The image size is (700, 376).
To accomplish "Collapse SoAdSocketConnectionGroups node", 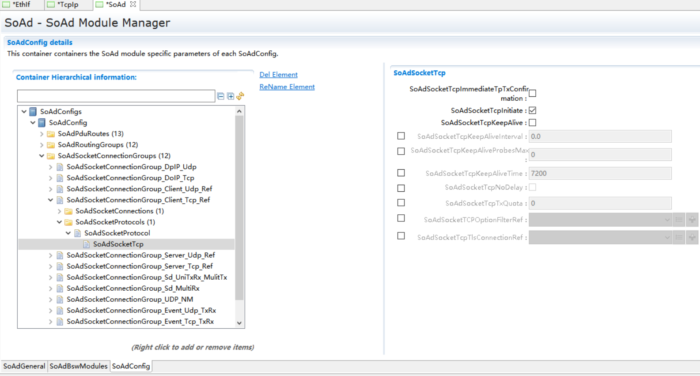I will point(42,156).
